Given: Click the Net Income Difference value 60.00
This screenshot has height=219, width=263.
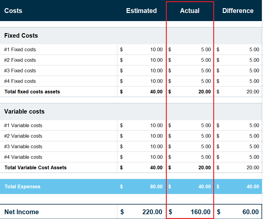Looking at the screenshot, I should coord(250,212).
